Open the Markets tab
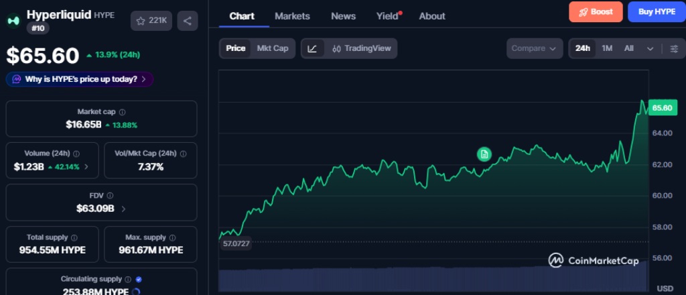Image resolution: width=686 pixels, height=295 pixels. tap(292, 16)
